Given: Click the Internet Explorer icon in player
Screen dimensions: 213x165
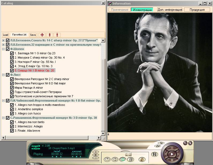Looking at the screenshot, I should (142, 159).
